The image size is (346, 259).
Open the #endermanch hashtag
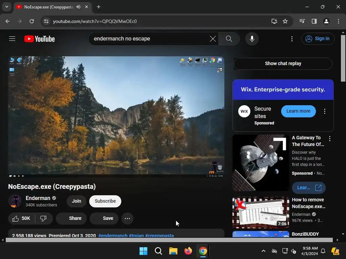[x=113, y=235]
